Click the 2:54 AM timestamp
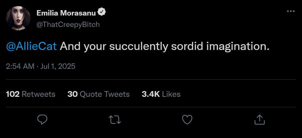Screen dimensions: 302x138 (x=20, y=66)
